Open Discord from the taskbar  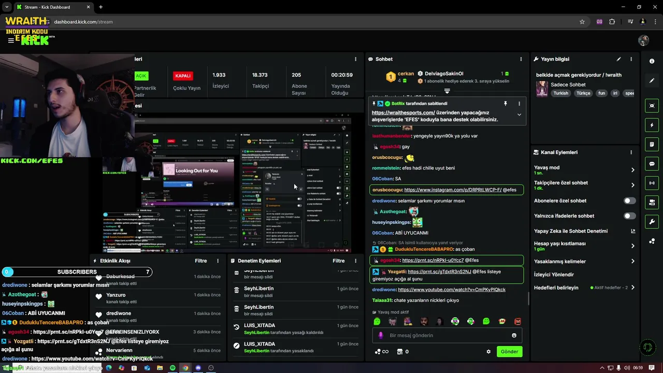tap(198, 368)
